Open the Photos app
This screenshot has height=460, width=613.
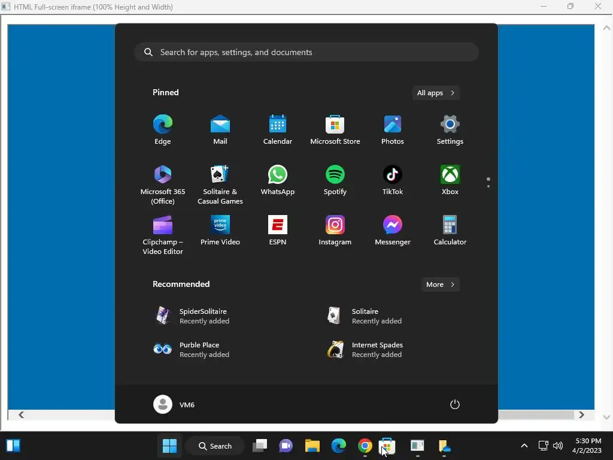pyautogui.click(x=393, y=130)
